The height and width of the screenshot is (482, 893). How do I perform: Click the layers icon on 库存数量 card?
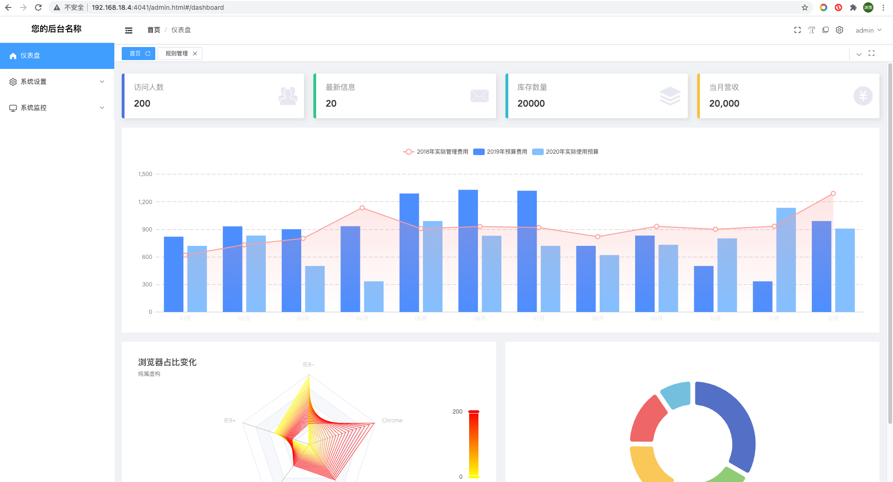[670, 96]
